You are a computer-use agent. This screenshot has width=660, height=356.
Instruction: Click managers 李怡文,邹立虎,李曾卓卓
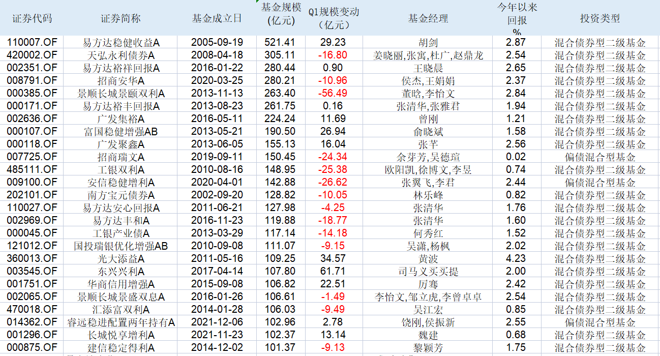point(428,297)
